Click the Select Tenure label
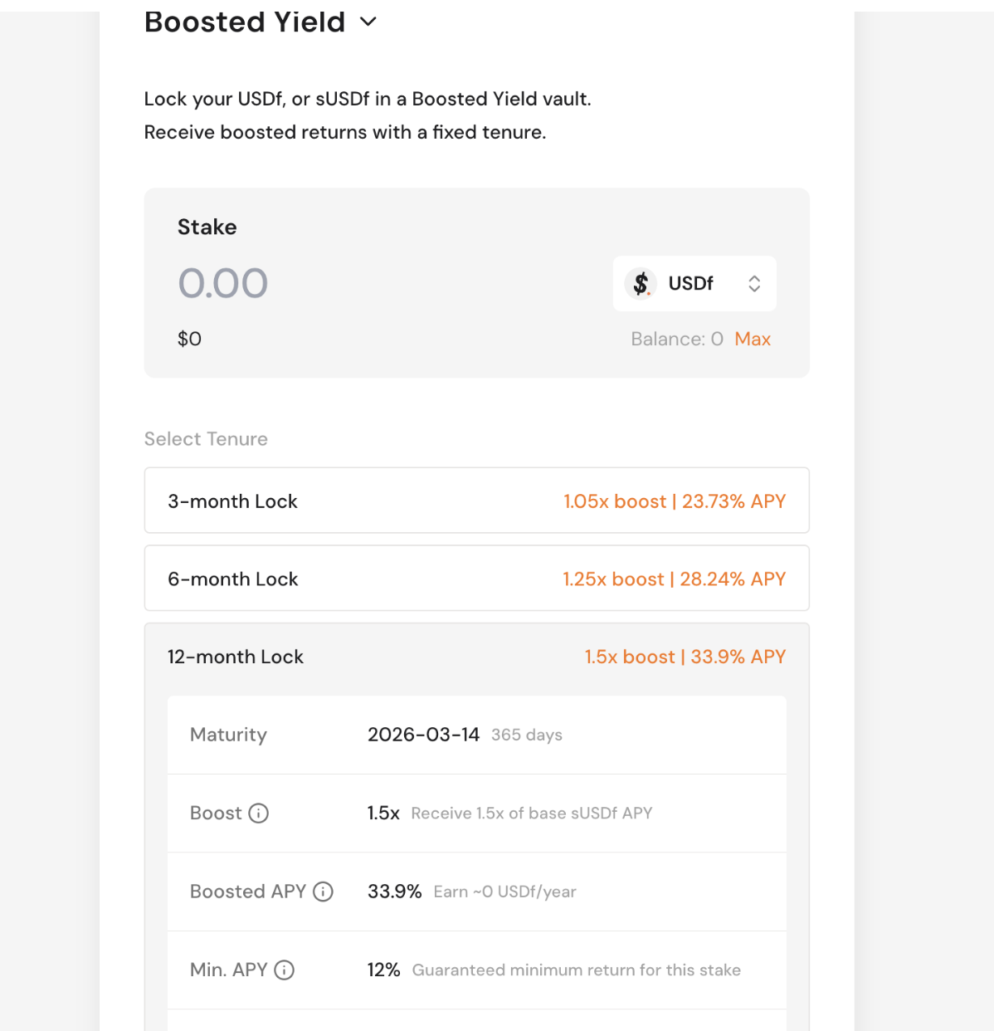Viewport: 994px width, 1031px height. [206, 439]
